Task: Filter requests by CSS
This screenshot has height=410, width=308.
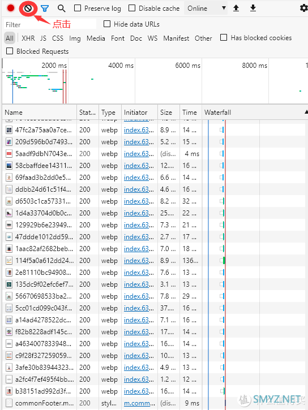Action: click(58, 38)
